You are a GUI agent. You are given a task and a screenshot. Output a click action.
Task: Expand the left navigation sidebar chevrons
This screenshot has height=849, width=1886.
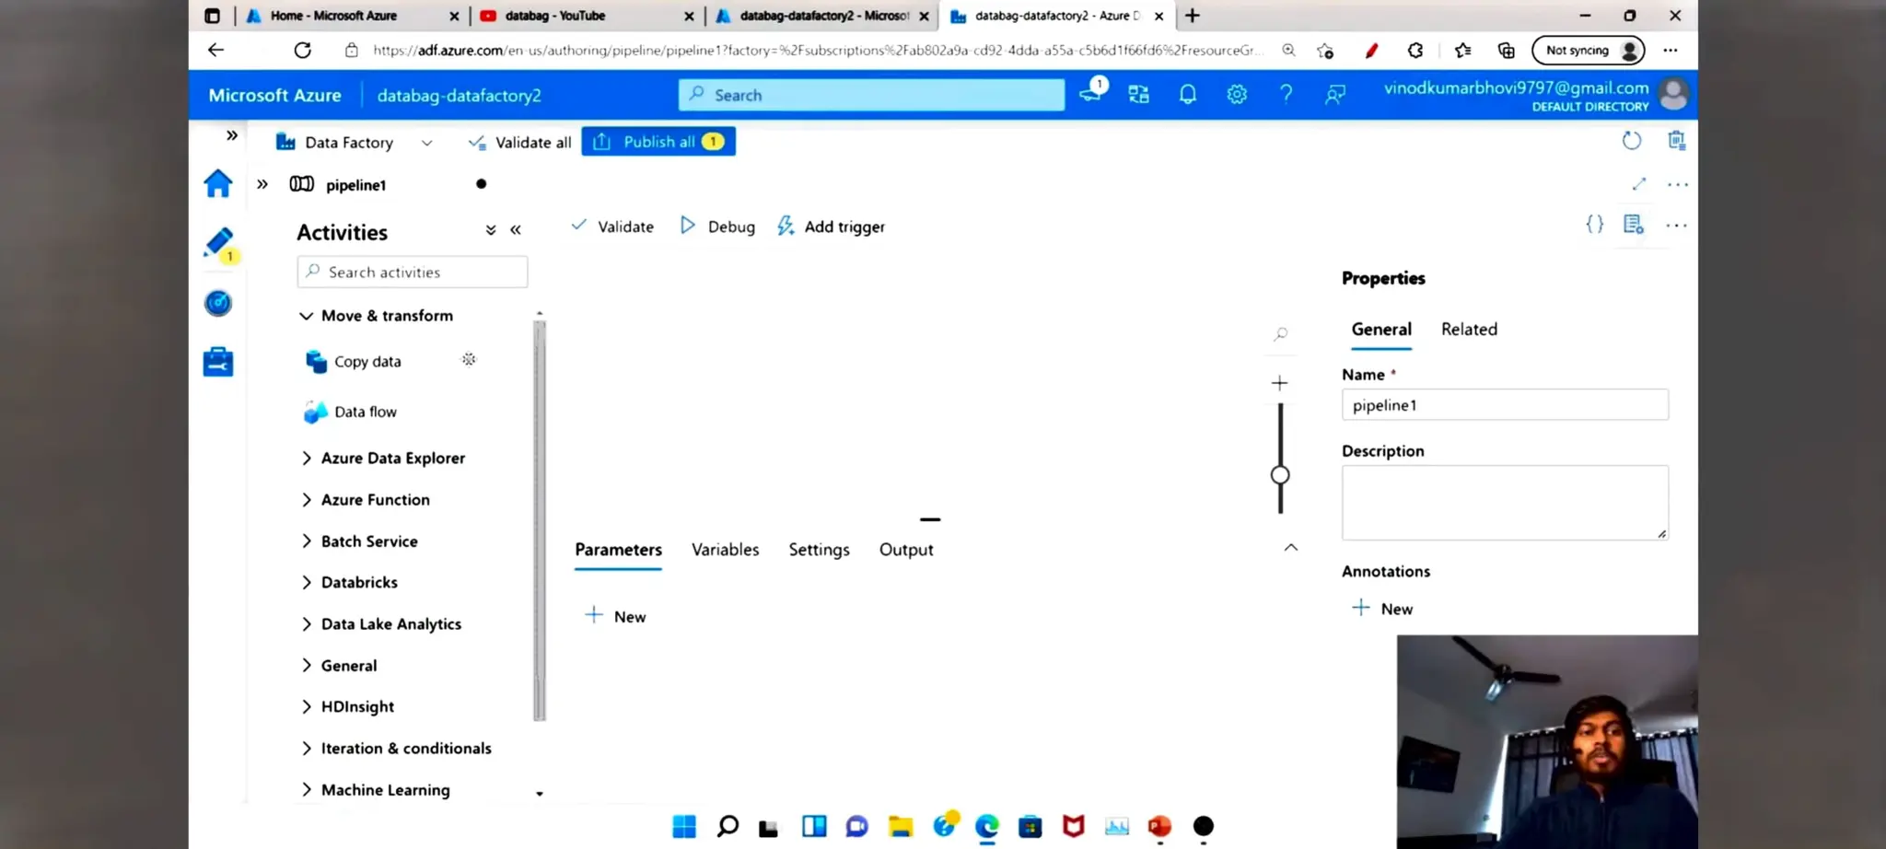(232, 135)
